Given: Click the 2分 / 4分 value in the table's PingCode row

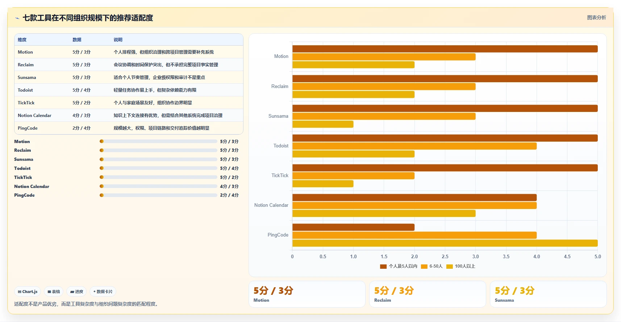Looking at the screenshot, I should tap(82, 128).
